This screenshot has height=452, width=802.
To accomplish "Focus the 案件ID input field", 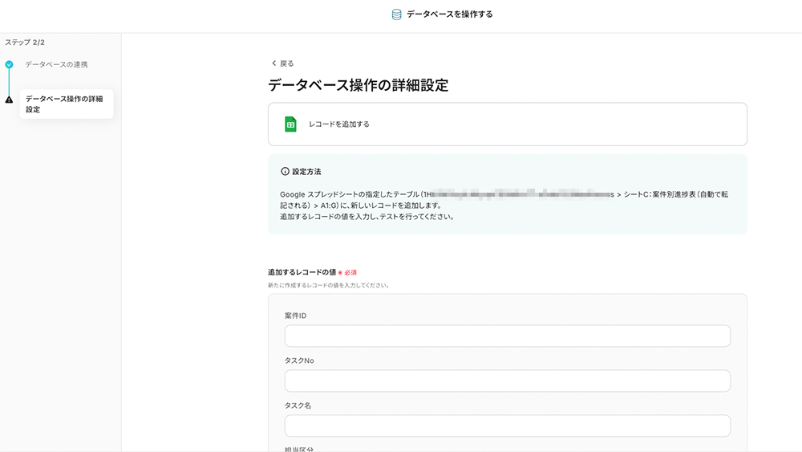I will point(507,336).
